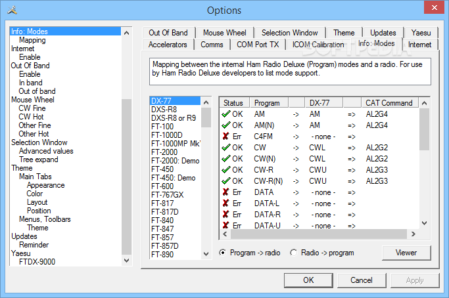
Task: Click right arrow of modes horizontal scrollbar
Action: click(414, 234)
